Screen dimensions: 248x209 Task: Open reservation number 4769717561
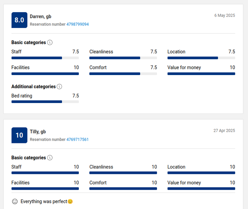77,139
